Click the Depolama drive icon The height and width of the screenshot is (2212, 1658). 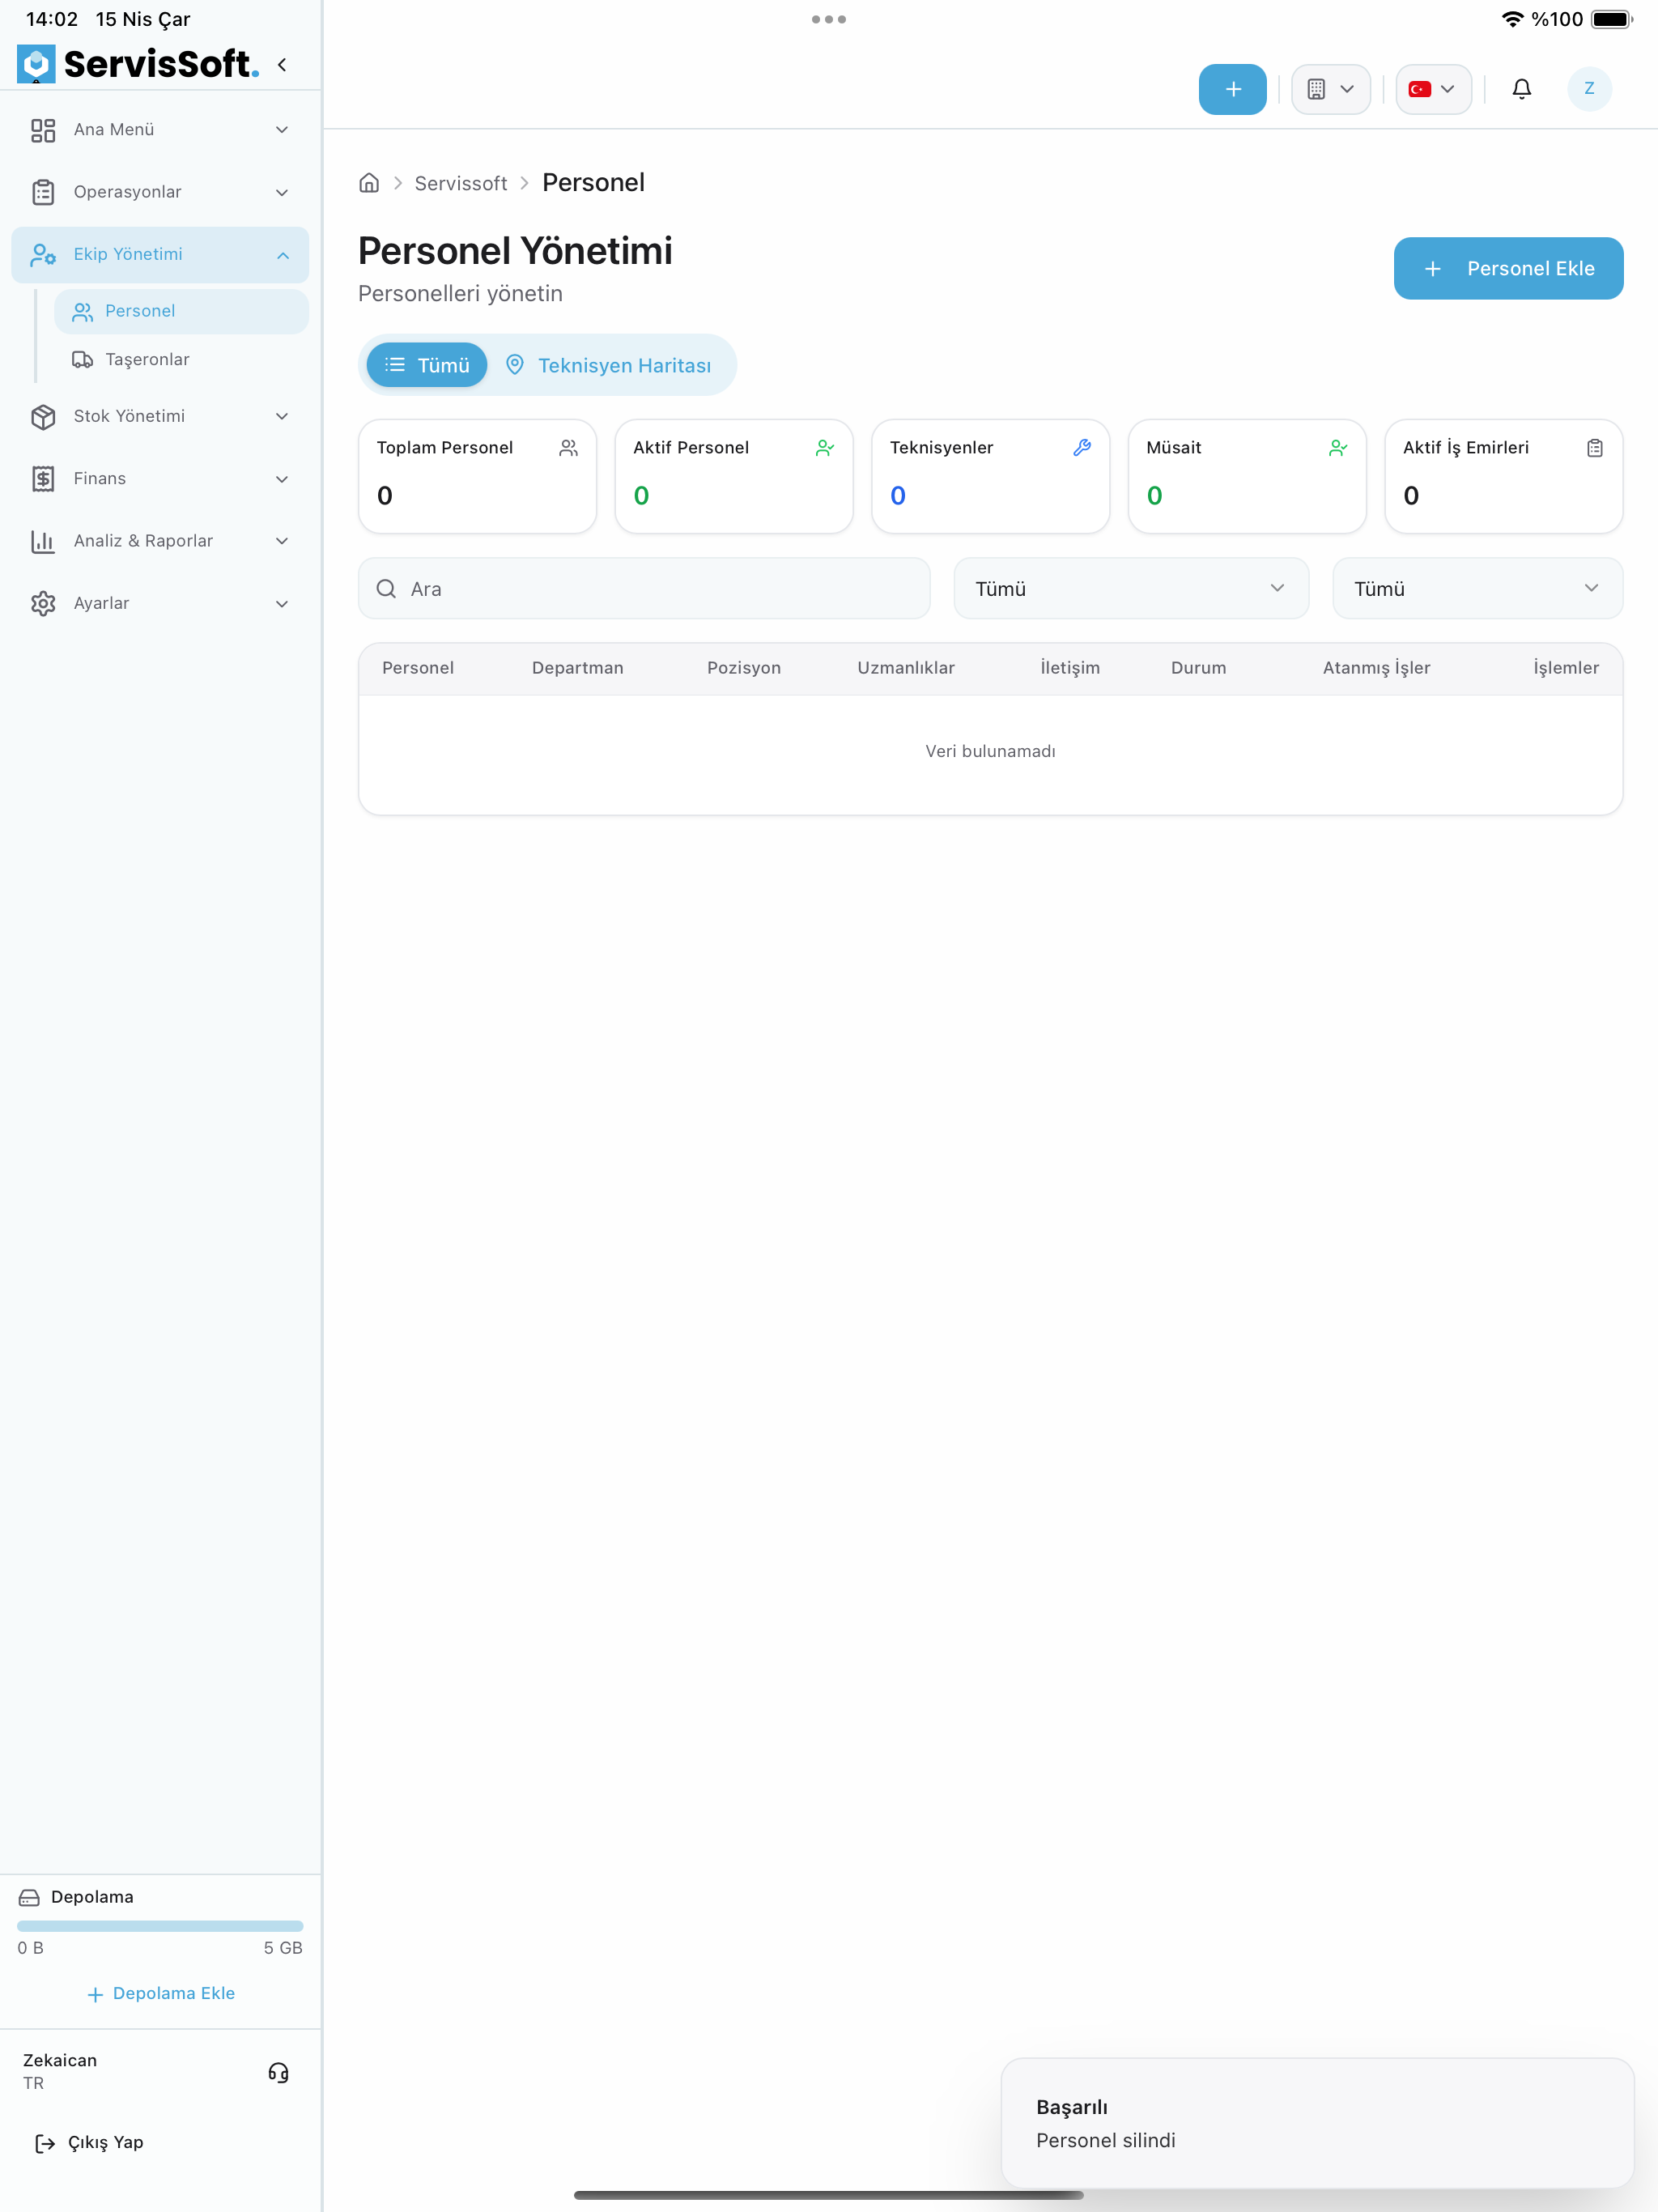(29, 1898)
